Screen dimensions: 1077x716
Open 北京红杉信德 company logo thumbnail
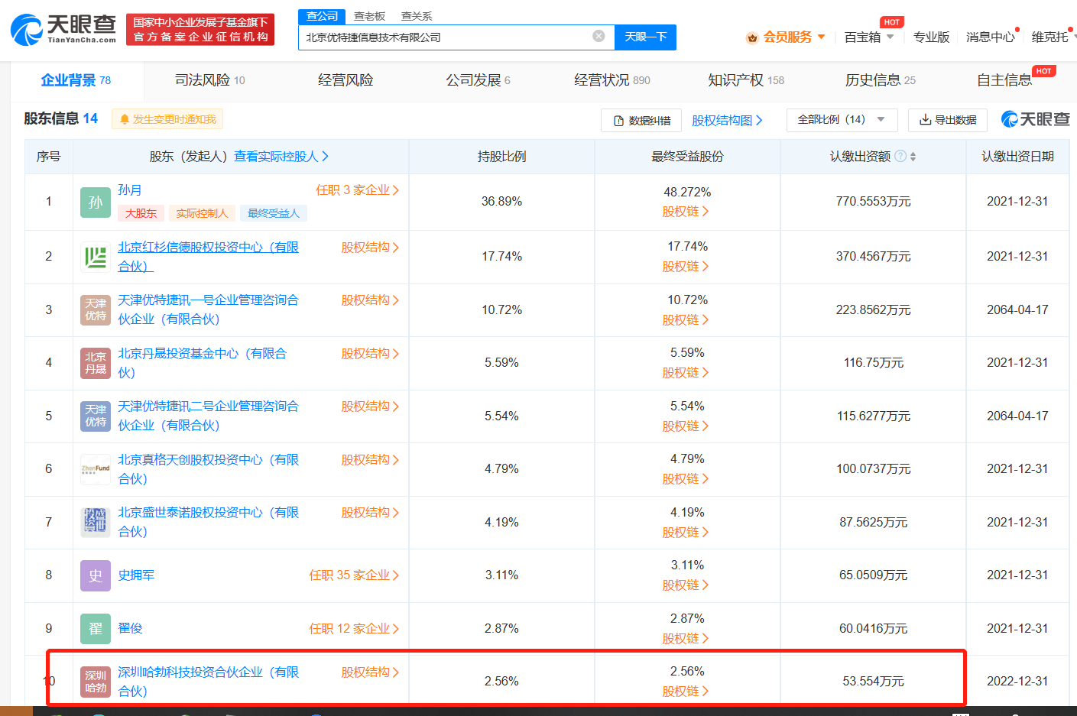click(96, 257)
